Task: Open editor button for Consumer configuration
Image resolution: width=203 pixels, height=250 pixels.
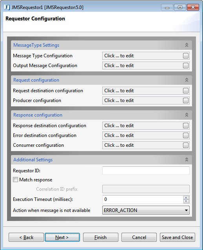Action: (186, 145)
